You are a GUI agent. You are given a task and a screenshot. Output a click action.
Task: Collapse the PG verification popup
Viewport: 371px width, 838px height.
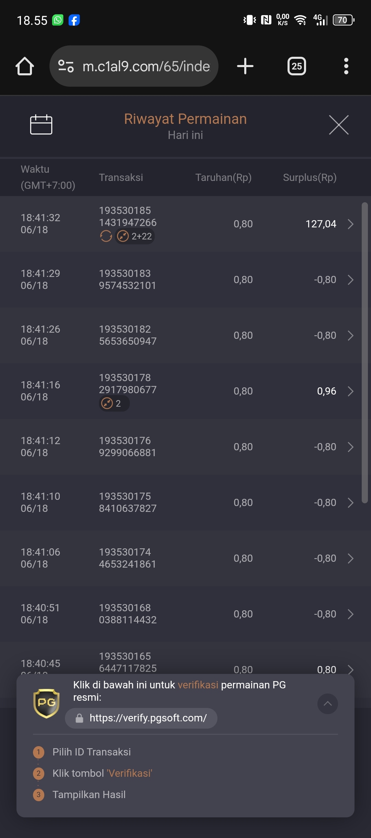328,704
